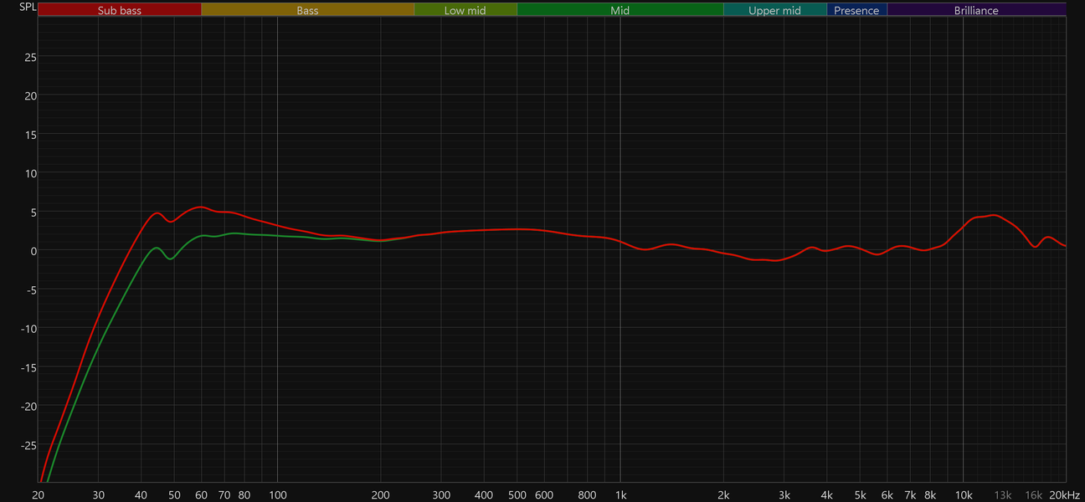This screenshot has height=502, width=1085.
Task: Click the 40 Hz frequency label
Action: (x=141, y=494)
